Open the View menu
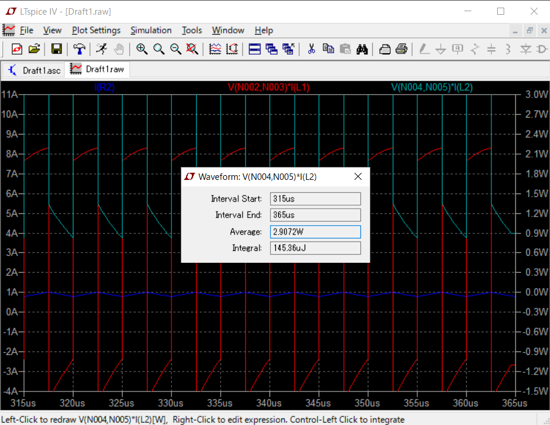Image resolution: width=550 pixels, height=425 pixels. (x=52, y=31)
